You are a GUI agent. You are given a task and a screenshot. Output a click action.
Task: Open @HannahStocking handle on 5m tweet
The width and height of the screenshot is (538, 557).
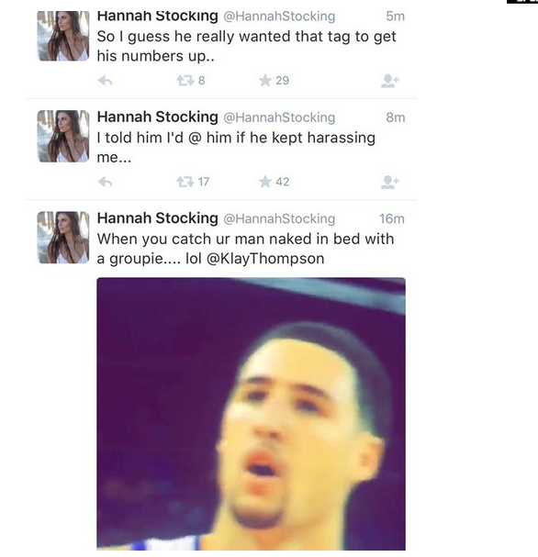[x=279, y=17]
